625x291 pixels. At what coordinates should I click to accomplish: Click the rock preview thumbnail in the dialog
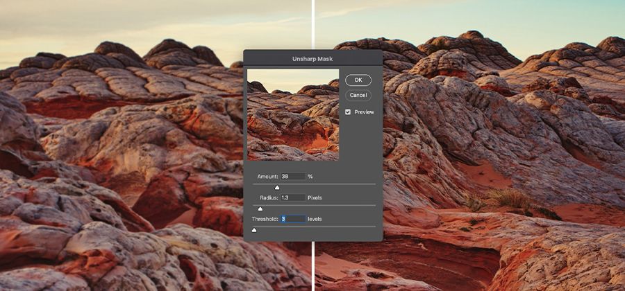pos(293,114)
